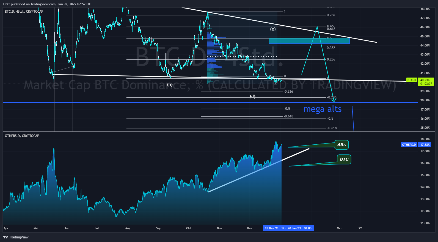Click the 40.23% current value label
438x242 pixels.
(425, 80)
